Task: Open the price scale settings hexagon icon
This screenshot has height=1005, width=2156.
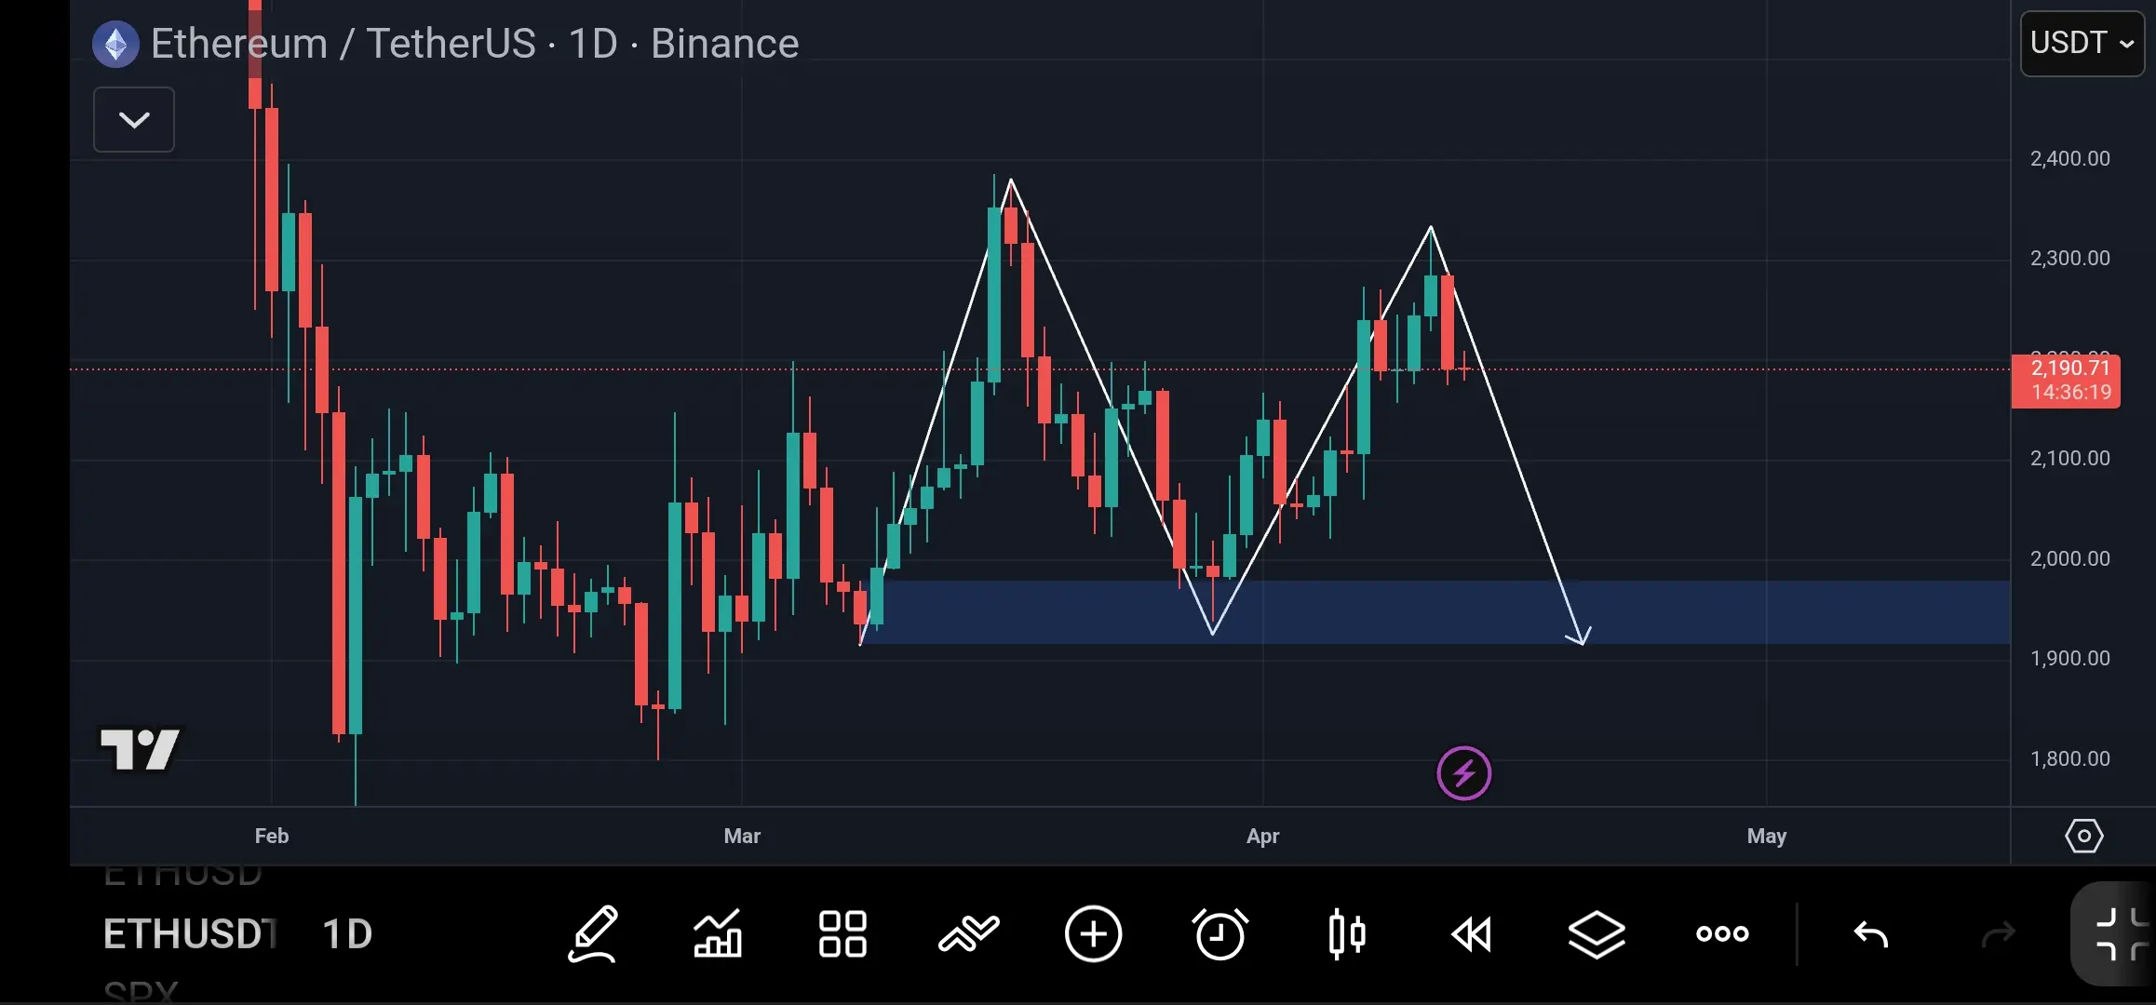Action: 2083,836
